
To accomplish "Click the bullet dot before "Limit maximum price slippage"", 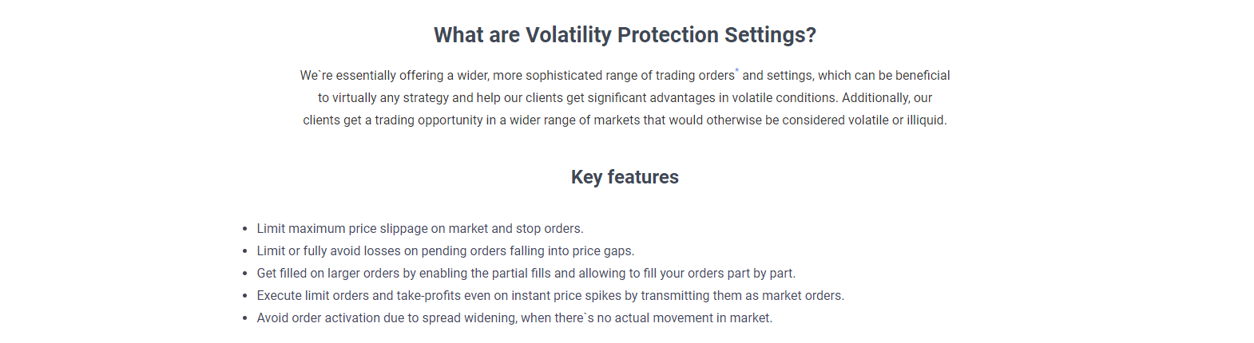I will 245,229.
